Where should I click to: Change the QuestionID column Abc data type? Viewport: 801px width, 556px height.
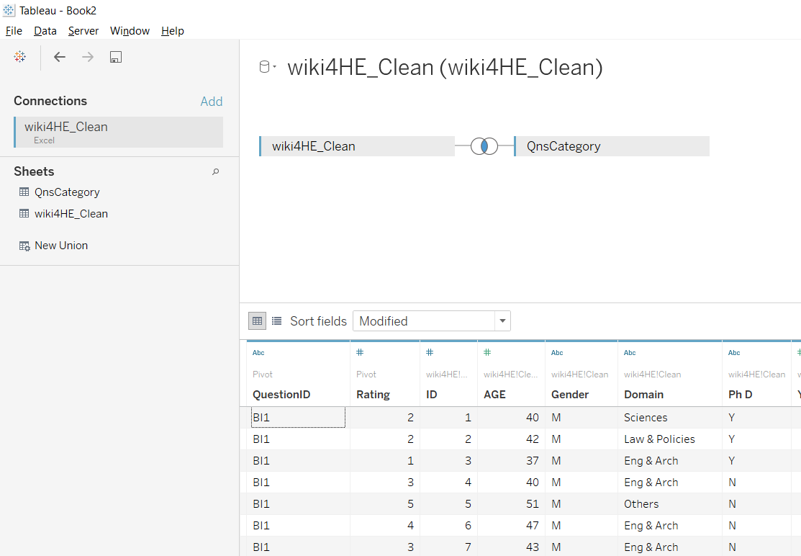(258, 353)
